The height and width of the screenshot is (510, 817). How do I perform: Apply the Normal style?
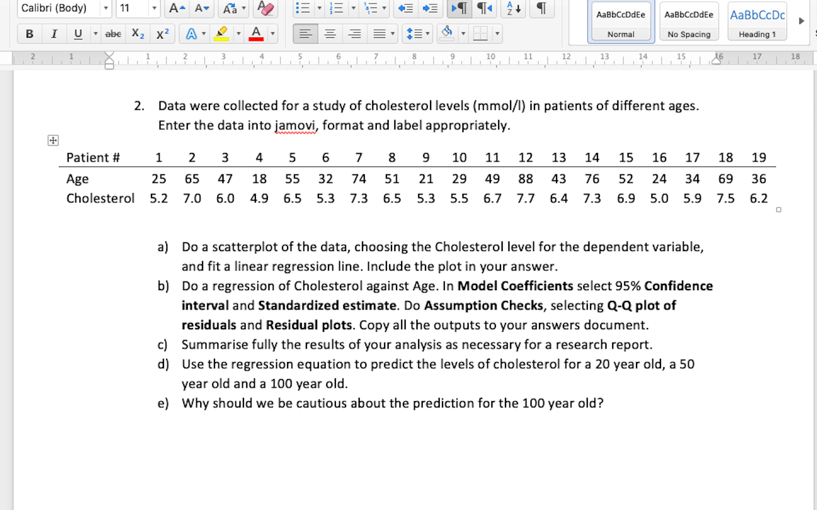621,22
